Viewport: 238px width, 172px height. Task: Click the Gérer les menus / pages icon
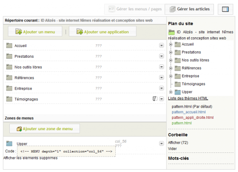112,9
